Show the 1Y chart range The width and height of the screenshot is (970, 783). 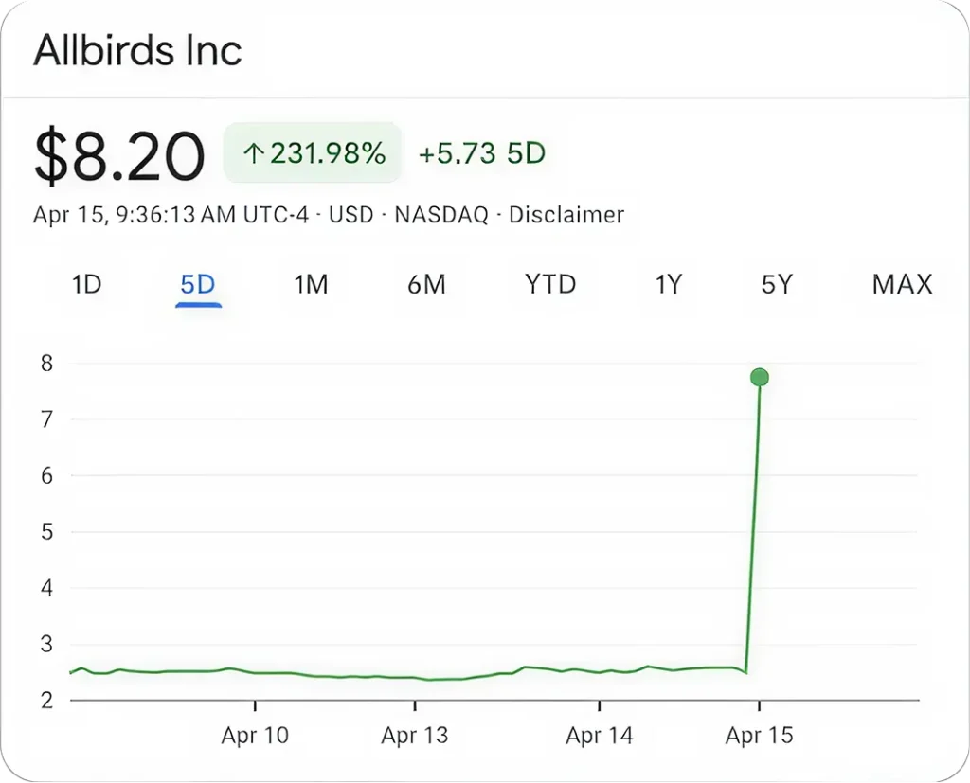669,284
